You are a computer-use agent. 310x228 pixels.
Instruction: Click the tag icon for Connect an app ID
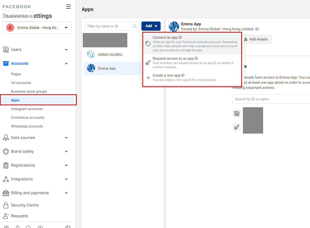(x=148, y=44)
